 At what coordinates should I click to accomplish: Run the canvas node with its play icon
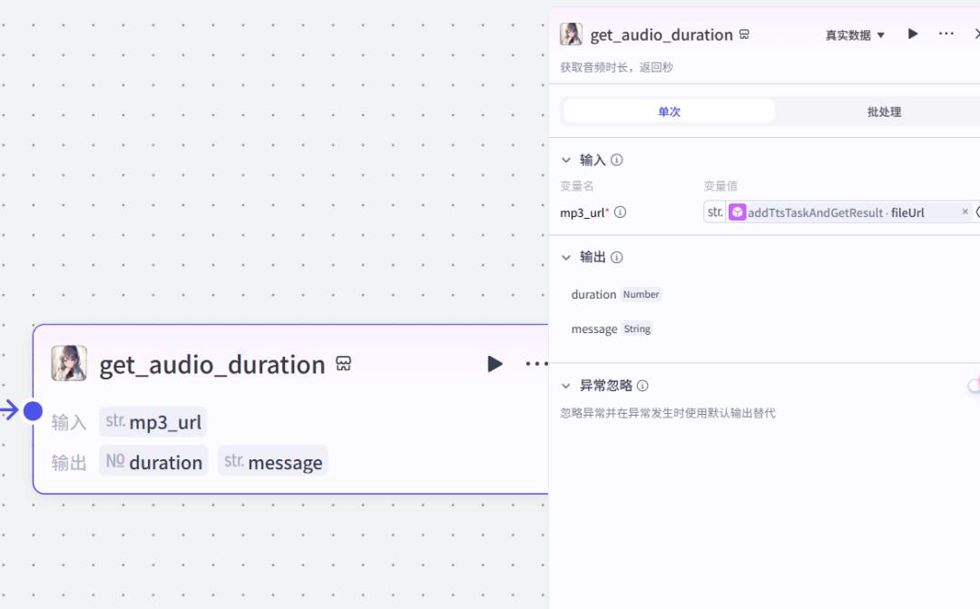pyautogui.click(x=495, y=363)
